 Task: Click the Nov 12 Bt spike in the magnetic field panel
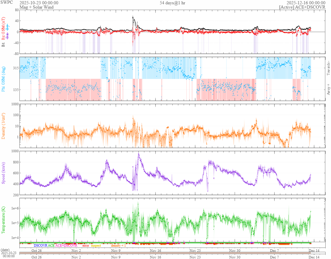(133, 17)
